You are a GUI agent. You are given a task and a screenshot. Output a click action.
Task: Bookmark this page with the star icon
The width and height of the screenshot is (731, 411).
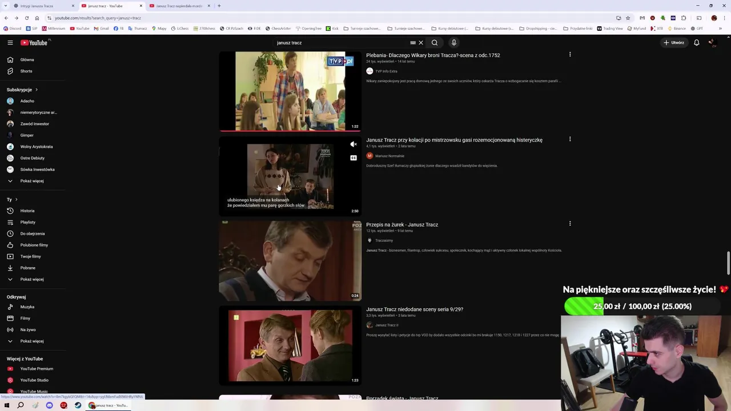[628, 18]
